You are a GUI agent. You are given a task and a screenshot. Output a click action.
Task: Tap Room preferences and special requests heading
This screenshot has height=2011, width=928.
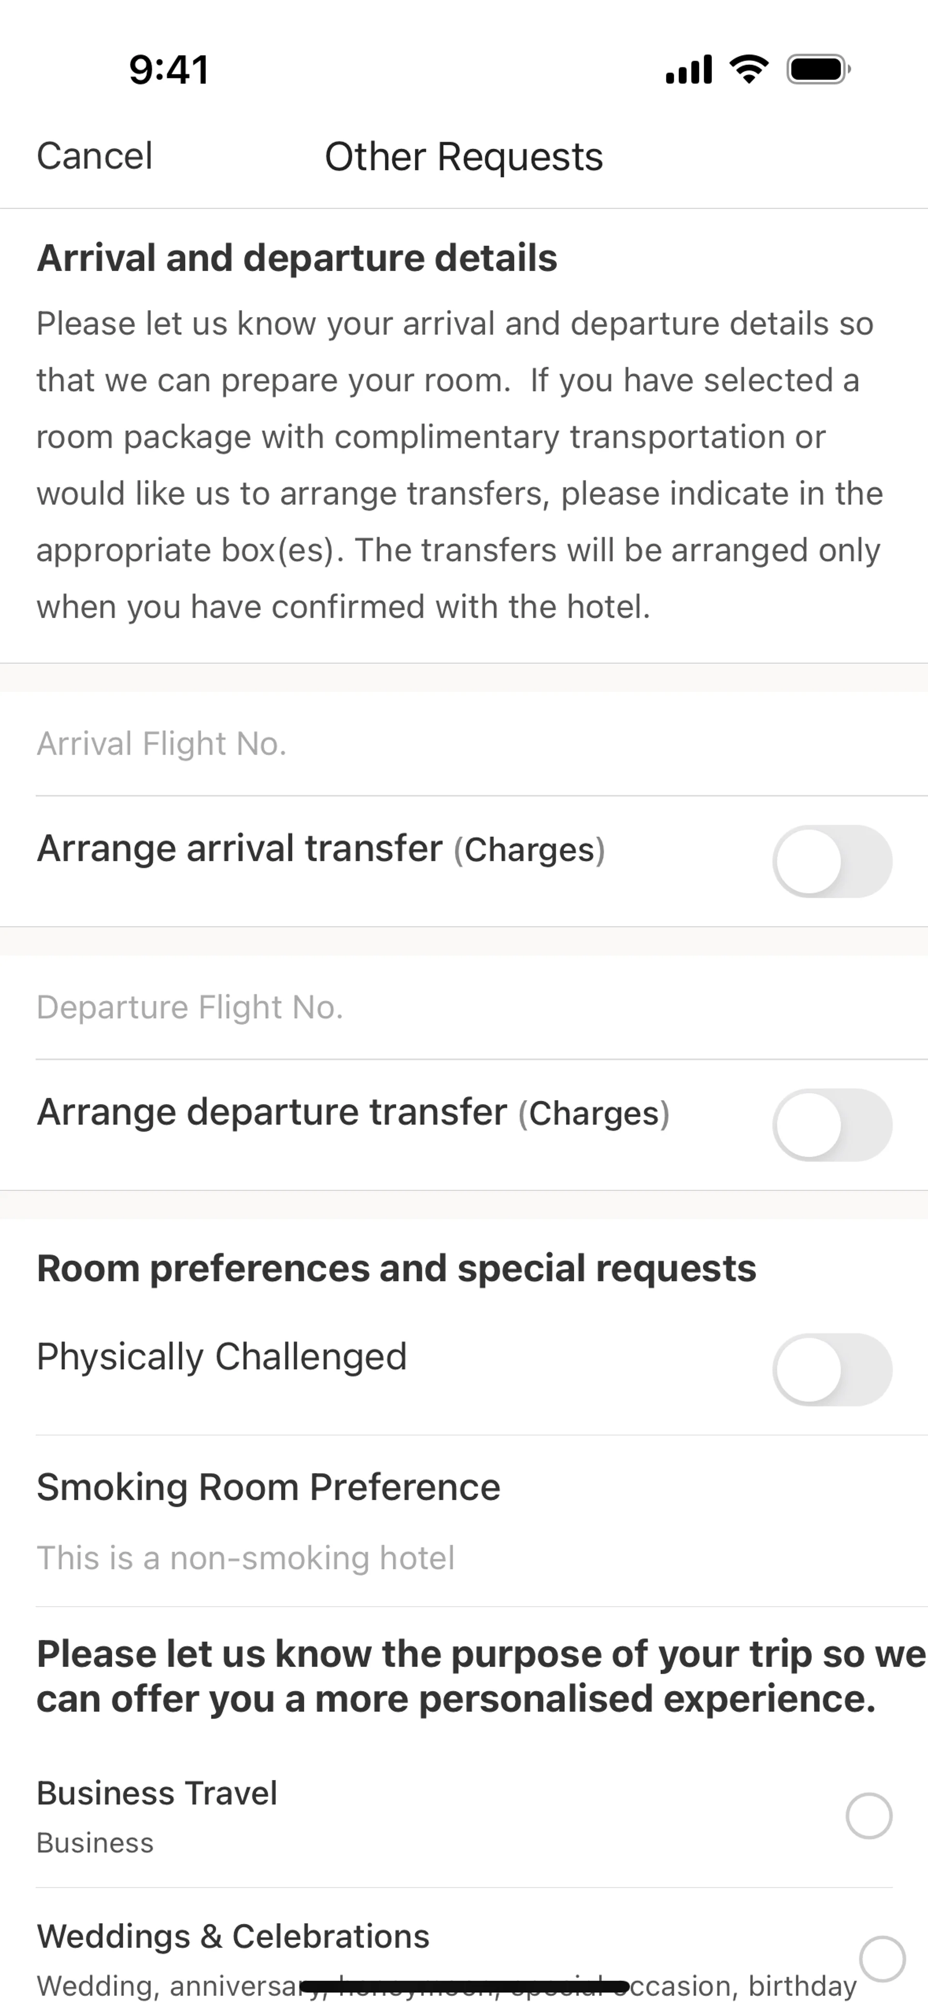(396, 1268)
